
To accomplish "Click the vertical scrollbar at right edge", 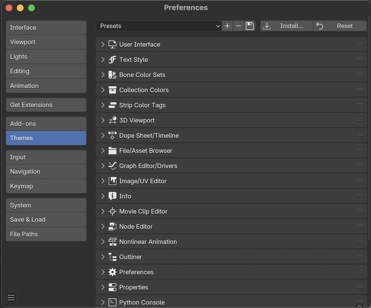I will (x=369, y=128).
